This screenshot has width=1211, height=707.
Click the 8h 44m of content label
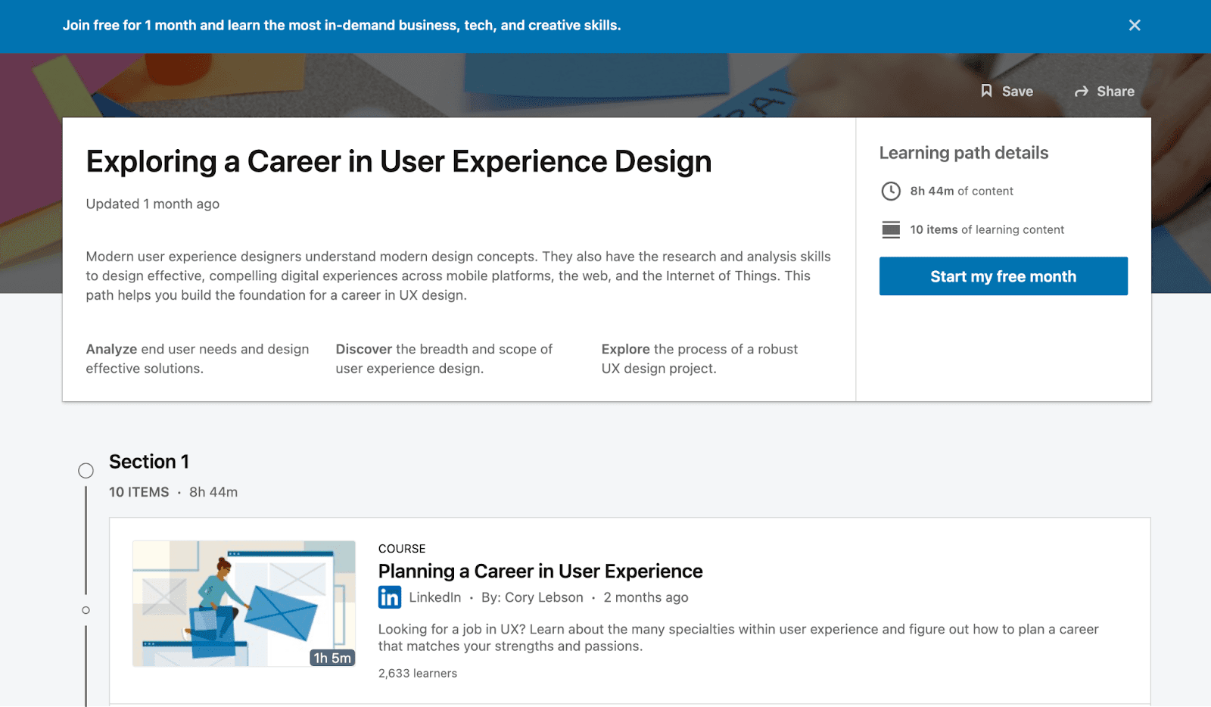click(960, 191)
